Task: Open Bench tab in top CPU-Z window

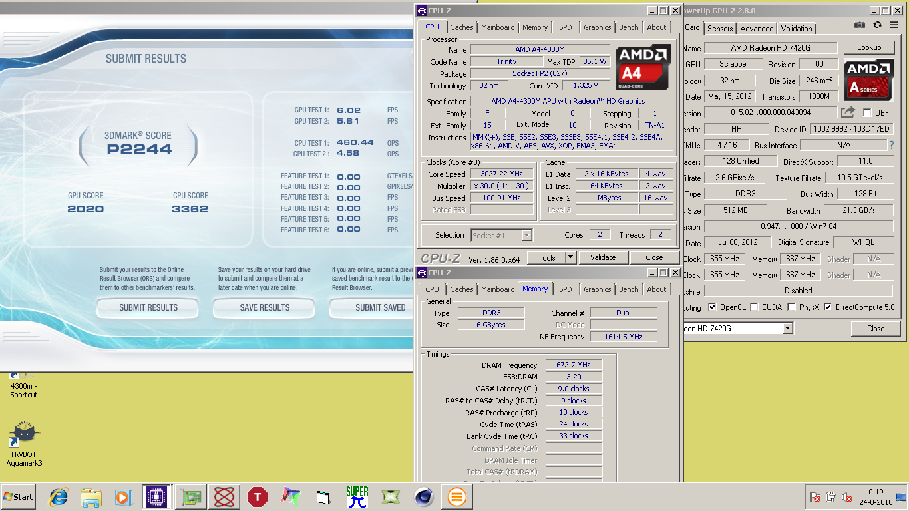Action: coord(629,27)
